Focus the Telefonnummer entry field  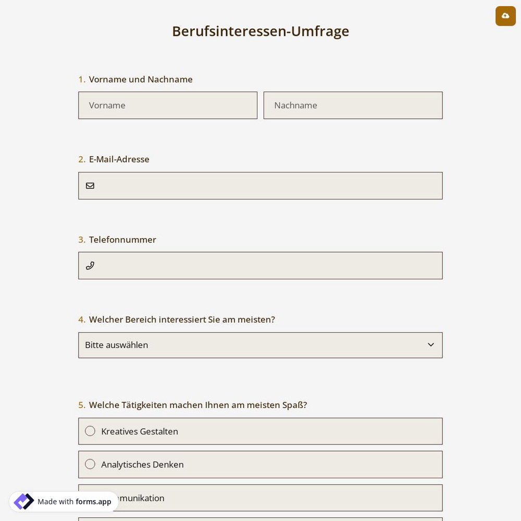[260, 266]
